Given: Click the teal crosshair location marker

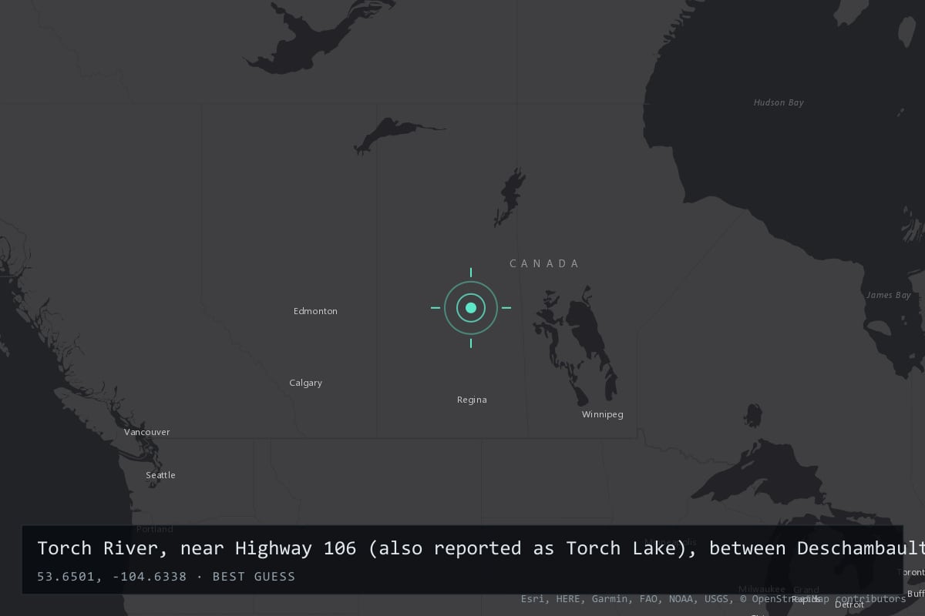Looking at the screenshot, I should point(471,308).
